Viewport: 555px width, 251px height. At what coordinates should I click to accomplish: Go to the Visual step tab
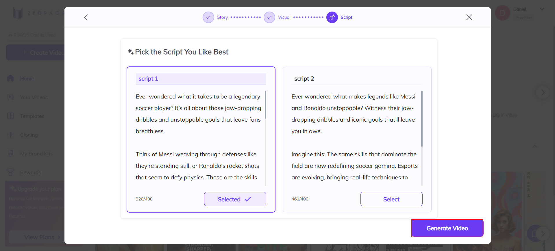tap(284, 17)
